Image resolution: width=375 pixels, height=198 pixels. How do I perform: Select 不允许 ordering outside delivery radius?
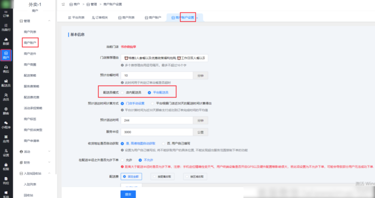point(140,160)
